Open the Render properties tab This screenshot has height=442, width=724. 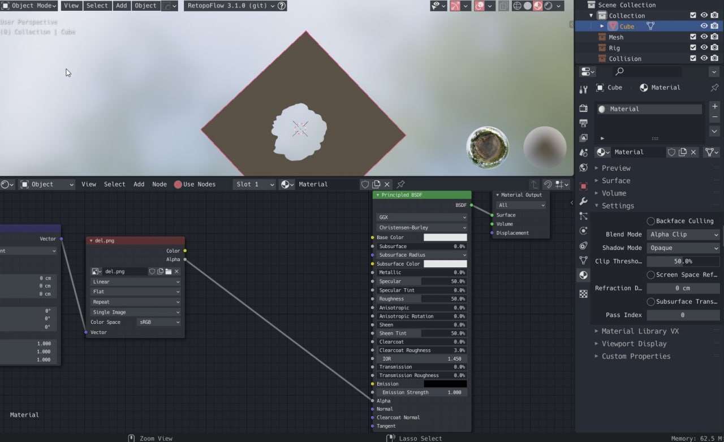584,109
